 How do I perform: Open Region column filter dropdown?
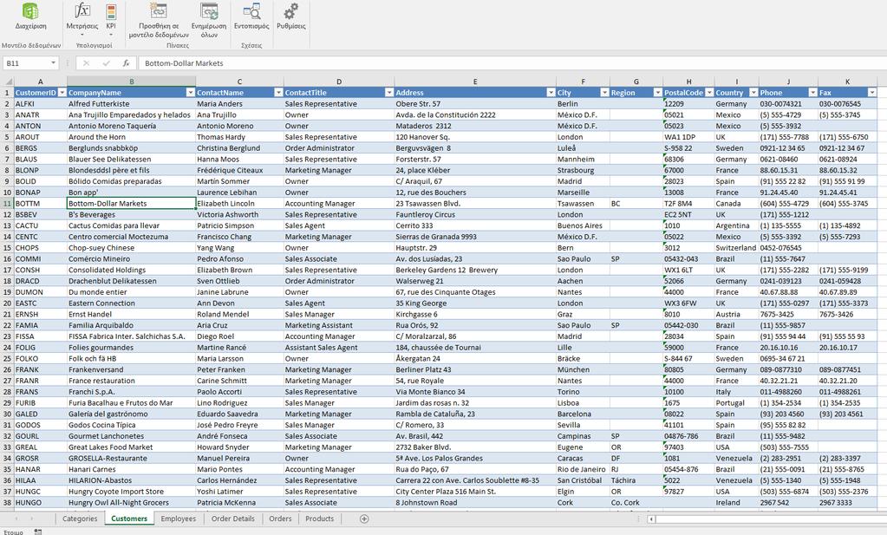657,93
